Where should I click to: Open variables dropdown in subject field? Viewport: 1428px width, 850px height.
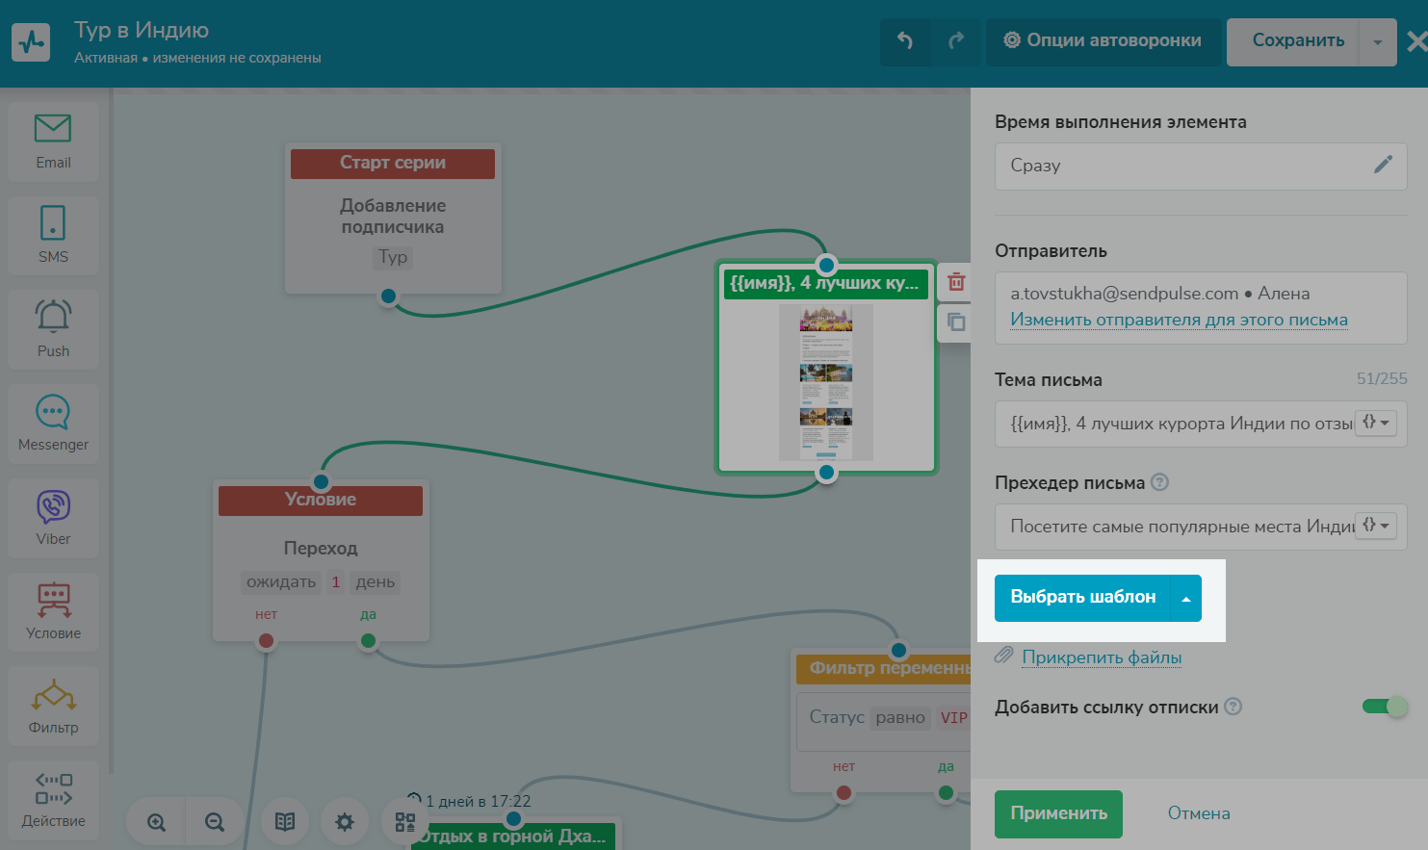(x=1375, y=423)
